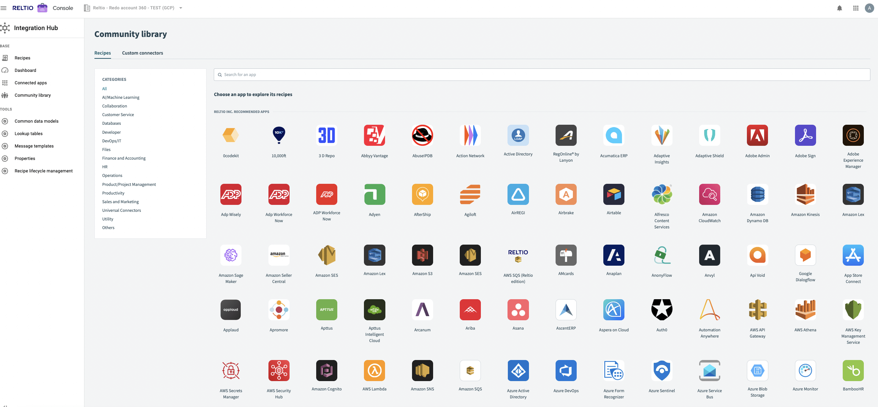Expand the Finance and Accounting category
878x407 pixels.
(124, 158)
